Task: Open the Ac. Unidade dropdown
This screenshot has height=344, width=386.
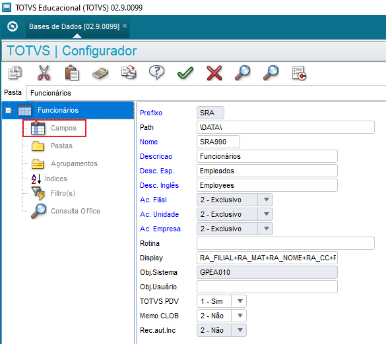Action: click(x=267, y=214)
